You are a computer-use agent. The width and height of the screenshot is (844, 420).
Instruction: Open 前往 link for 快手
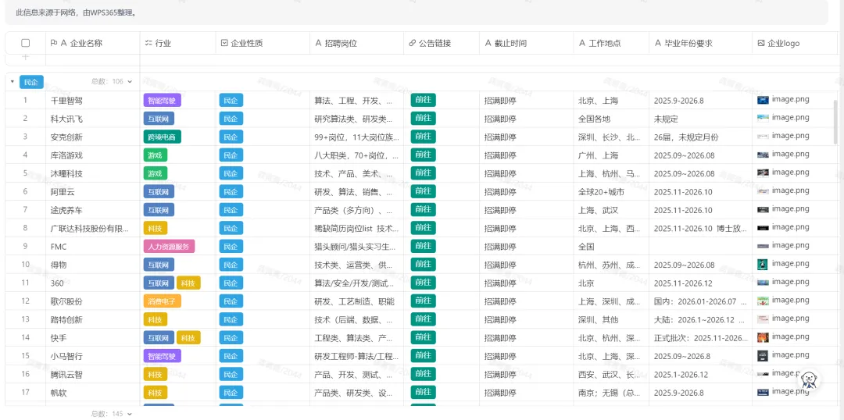423,338
